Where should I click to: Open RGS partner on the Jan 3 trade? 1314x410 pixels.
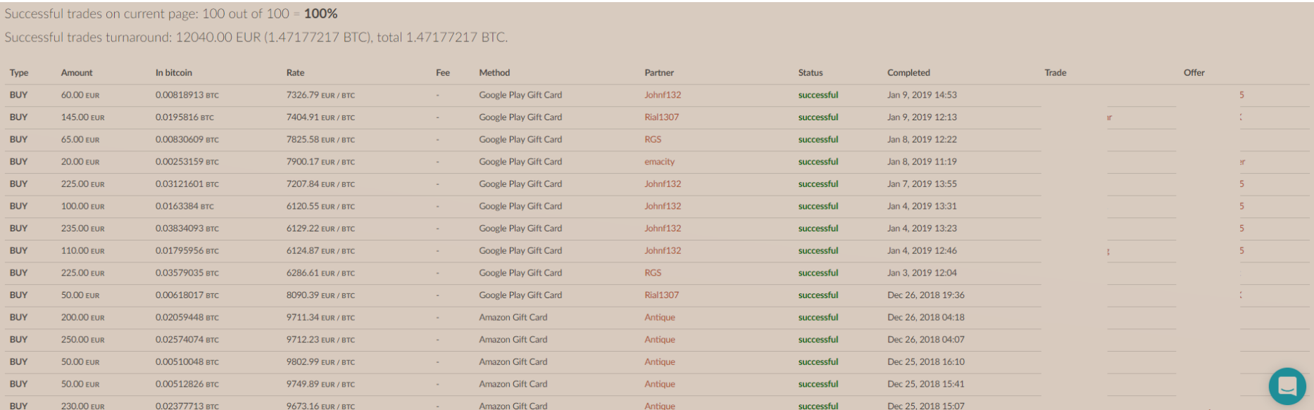(x=653, y=273)
